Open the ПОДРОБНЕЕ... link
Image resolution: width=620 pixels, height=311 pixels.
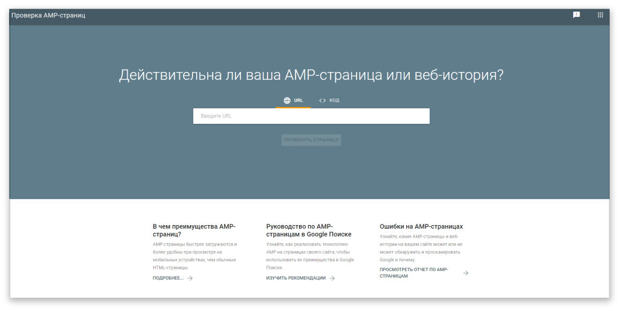(168, 278)
